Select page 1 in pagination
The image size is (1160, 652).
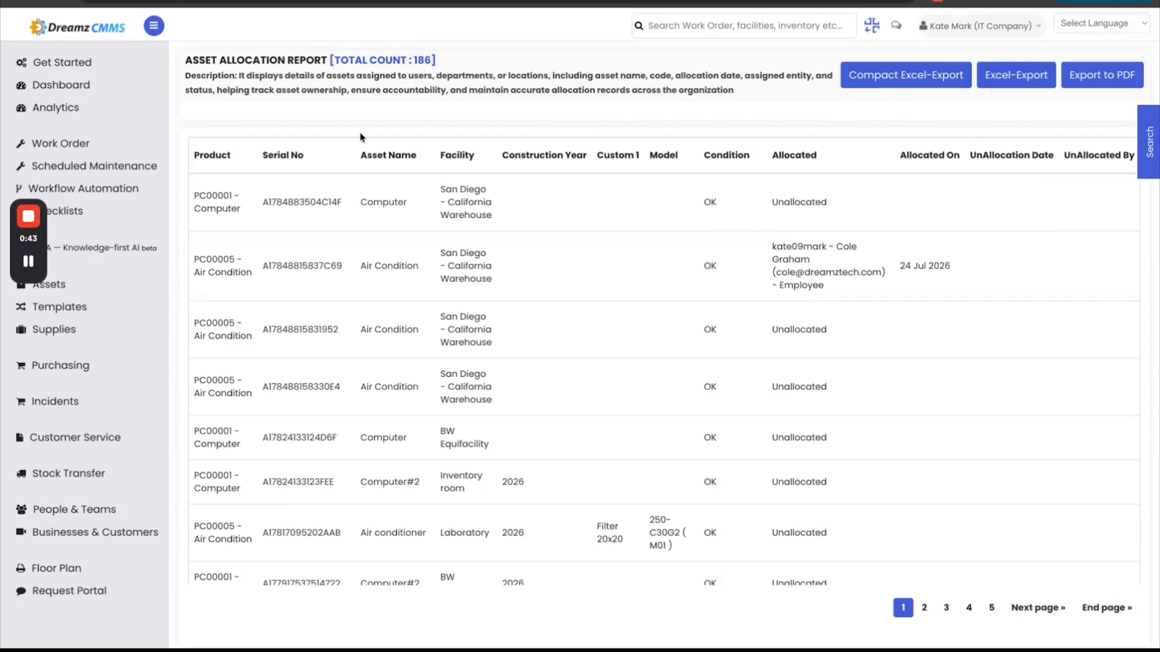[x=903, y=608]
